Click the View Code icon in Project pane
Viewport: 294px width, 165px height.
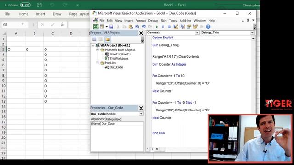(94, 39)
